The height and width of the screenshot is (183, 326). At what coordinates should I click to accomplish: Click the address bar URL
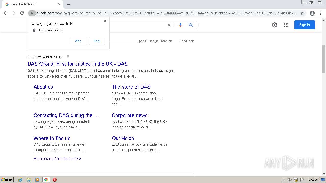click(x=166, y=13)
